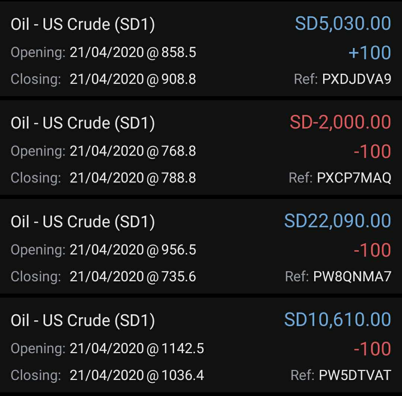Tap the SD22,090.00 profit amount
The width and height of the screenshot is (402, 396).
point(338,221)
